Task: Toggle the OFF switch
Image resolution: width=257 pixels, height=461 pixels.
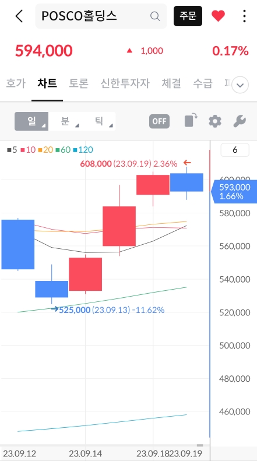Action: click(159, 121)
